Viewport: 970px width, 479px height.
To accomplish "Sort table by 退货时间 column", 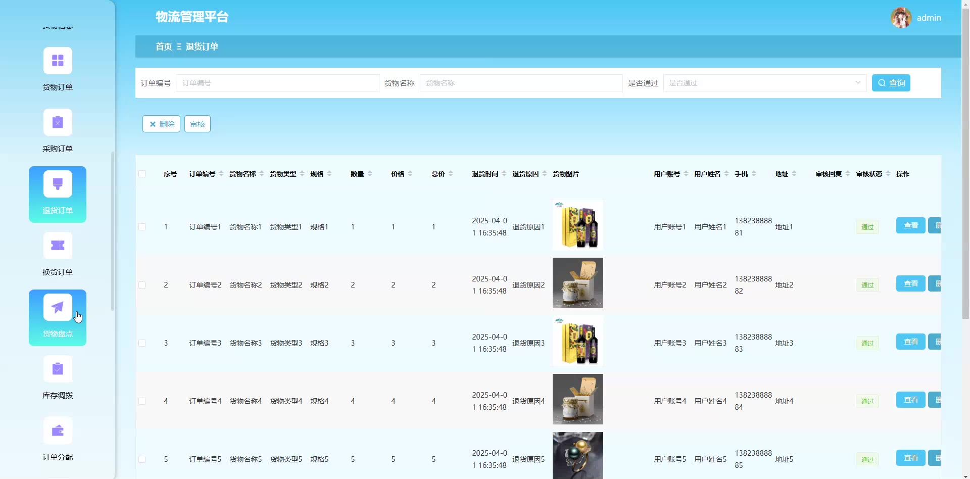I will (504, 174).
